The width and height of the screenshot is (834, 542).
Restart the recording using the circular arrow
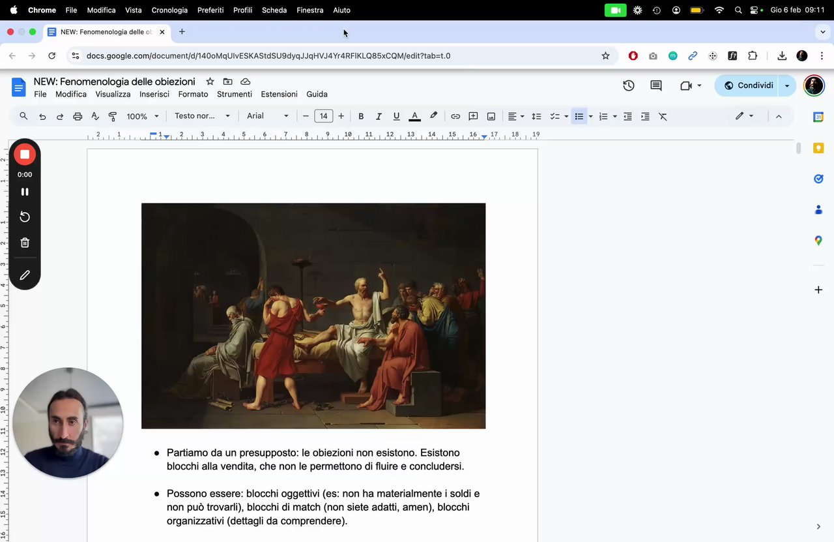point(25,217)
